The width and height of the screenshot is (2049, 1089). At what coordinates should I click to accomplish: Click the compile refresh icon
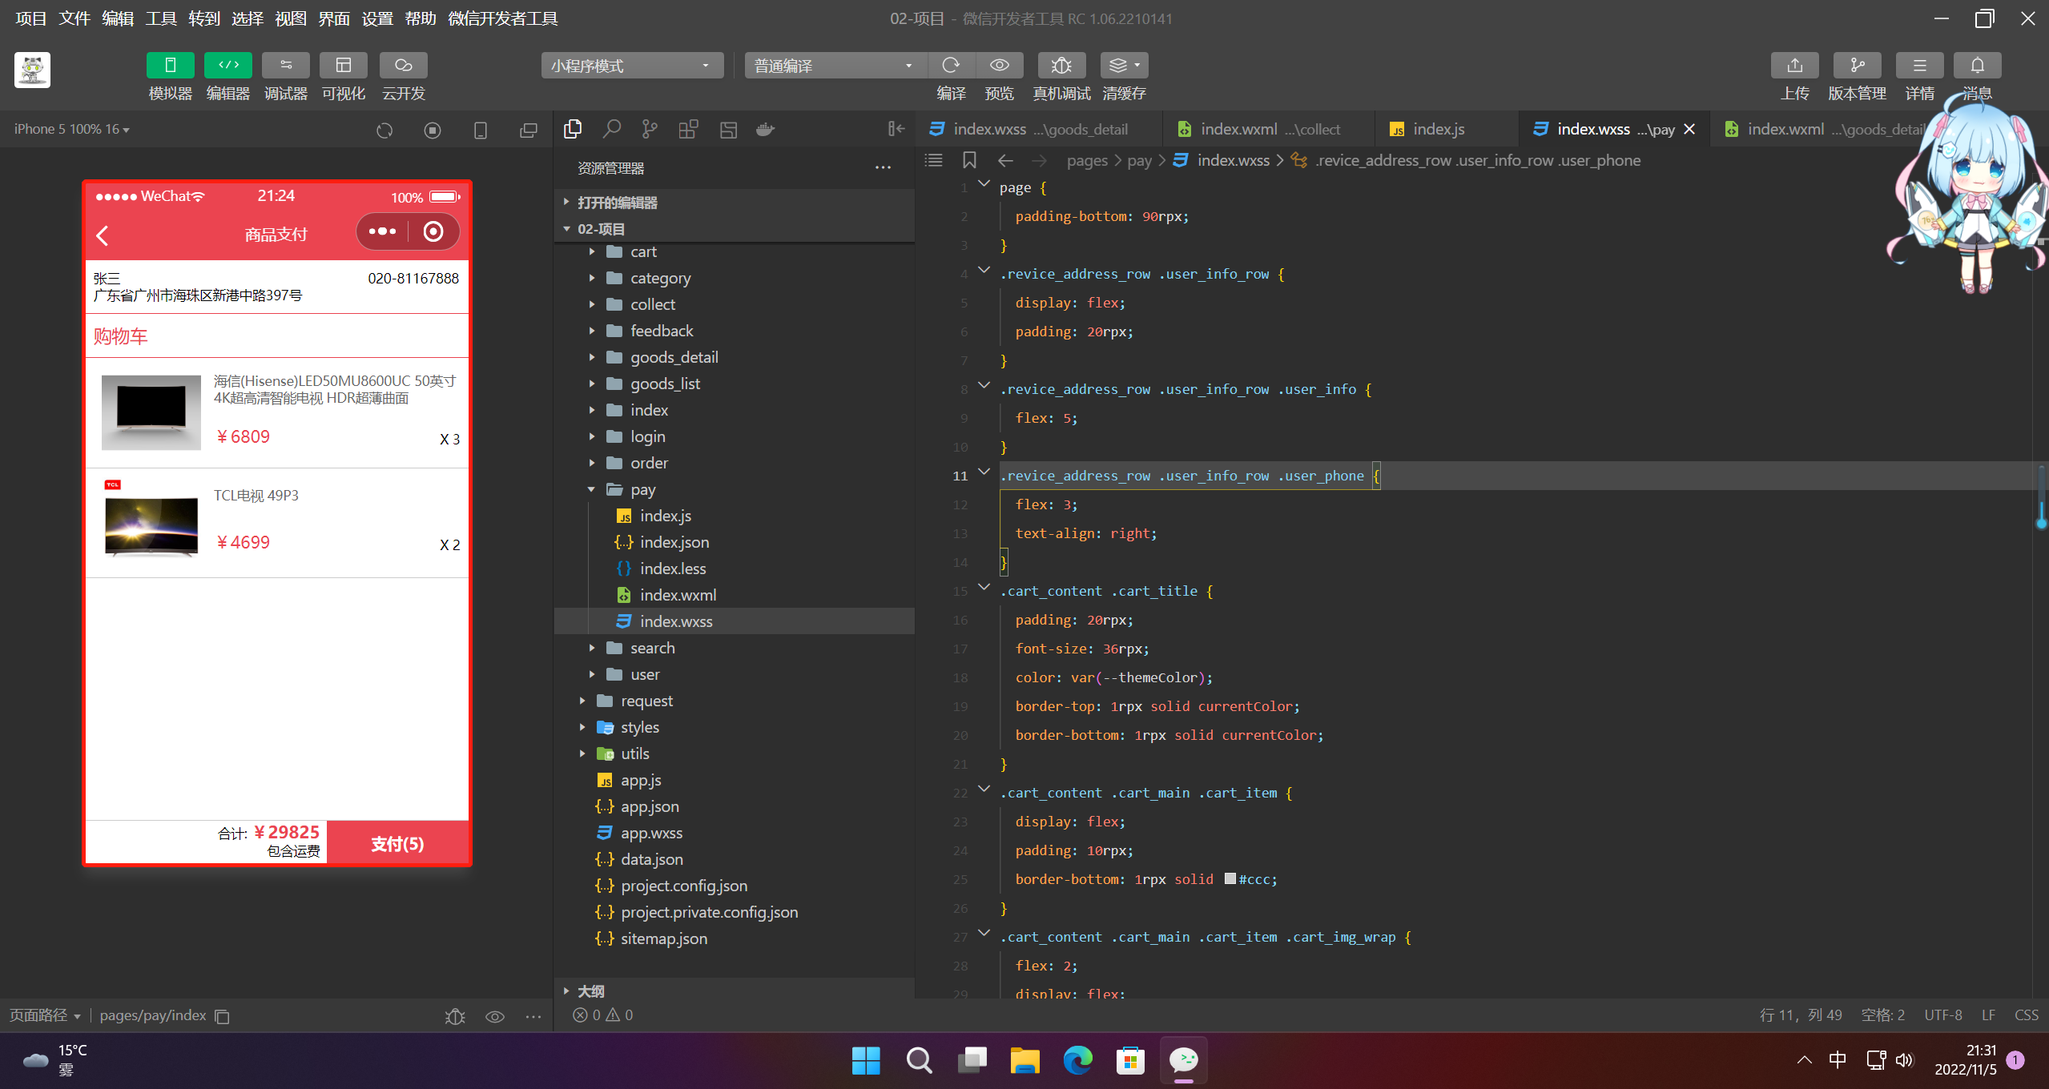coord(951,66)
